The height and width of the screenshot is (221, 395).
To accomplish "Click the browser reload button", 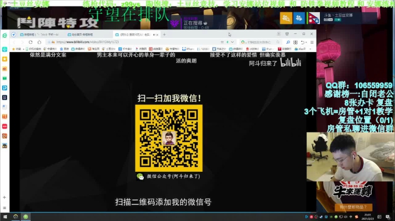I will coord(31,42).
